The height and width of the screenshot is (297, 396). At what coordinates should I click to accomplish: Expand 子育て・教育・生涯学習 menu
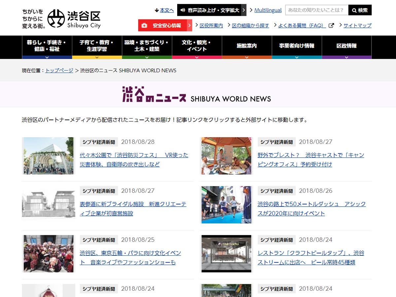tap(97, 47)
